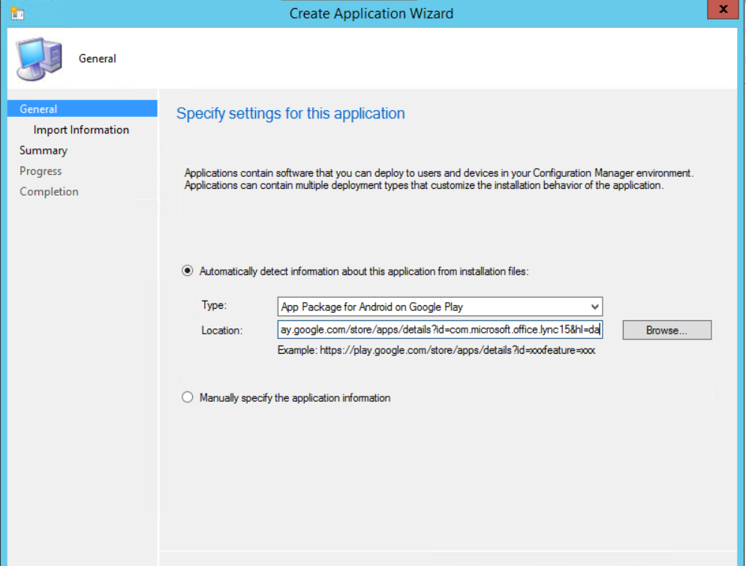The height and width of the screenshot is (566, 746).
Task: Open the Summary step in the sidebar
Action: click(43, 151)
